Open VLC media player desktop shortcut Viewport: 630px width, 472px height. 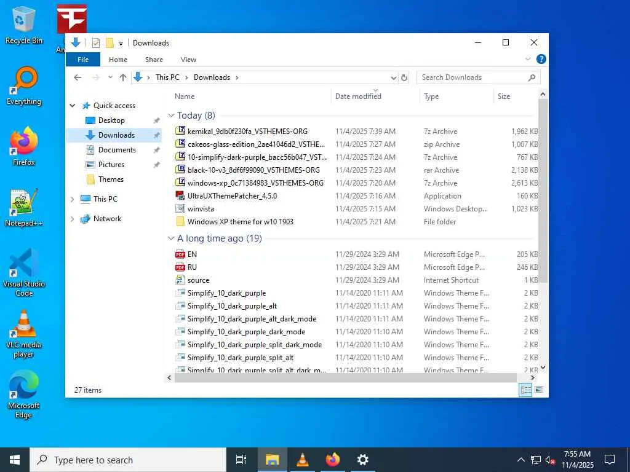click(x=24, y=334)
